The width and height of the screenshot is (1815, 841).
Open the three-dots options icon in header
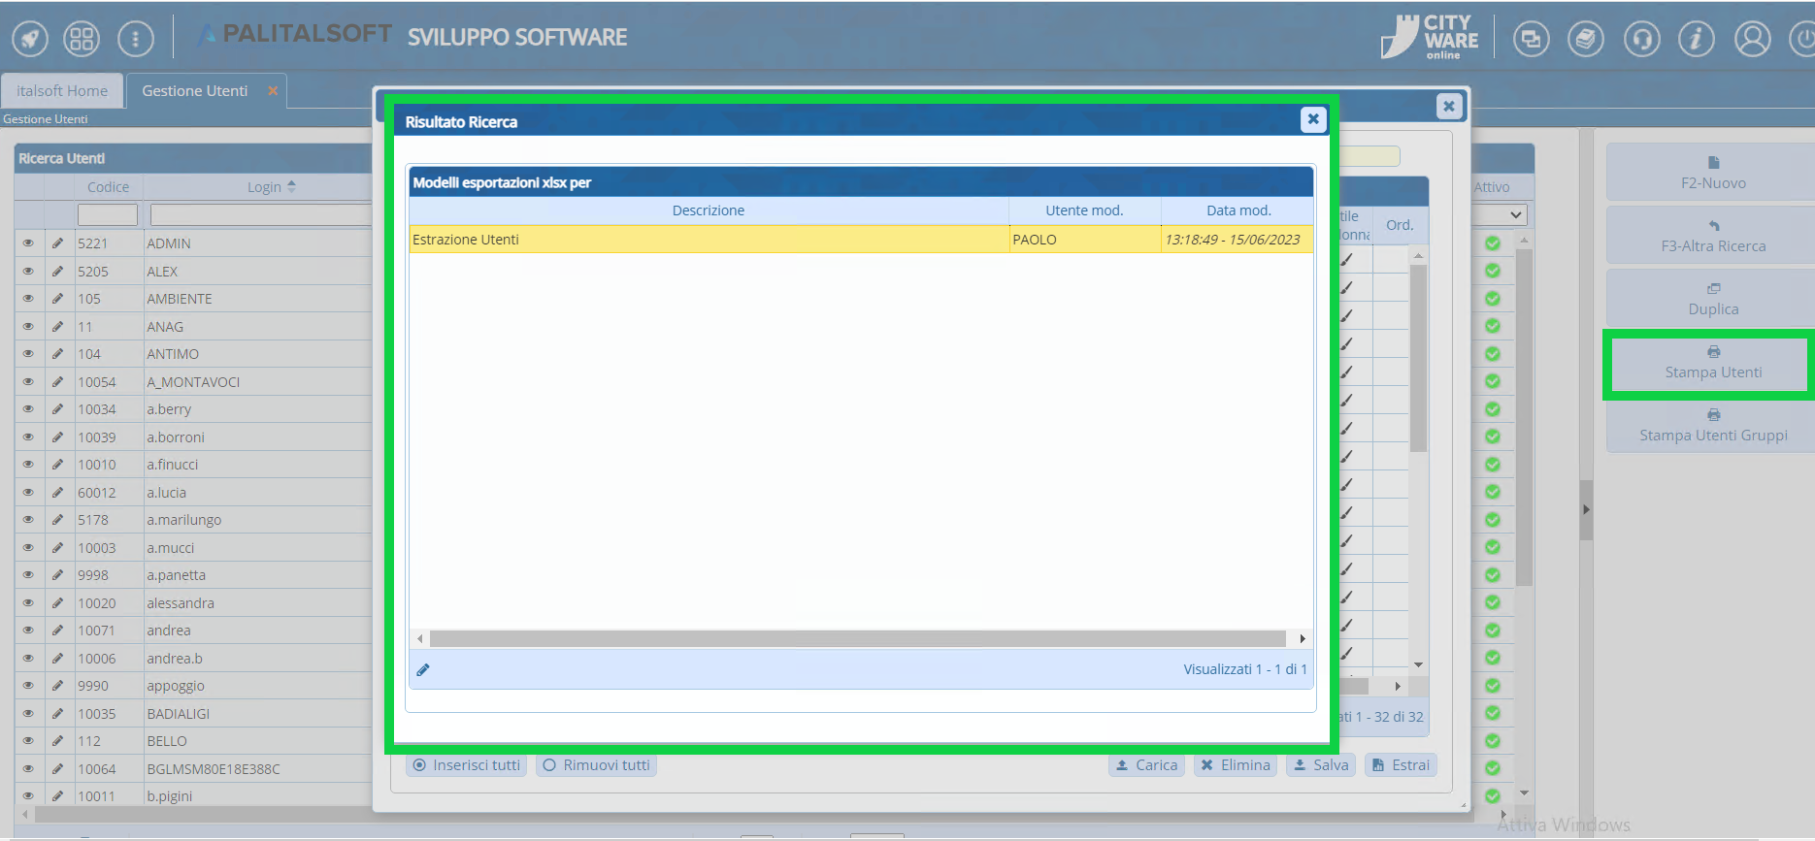click(x=135, y=39)
